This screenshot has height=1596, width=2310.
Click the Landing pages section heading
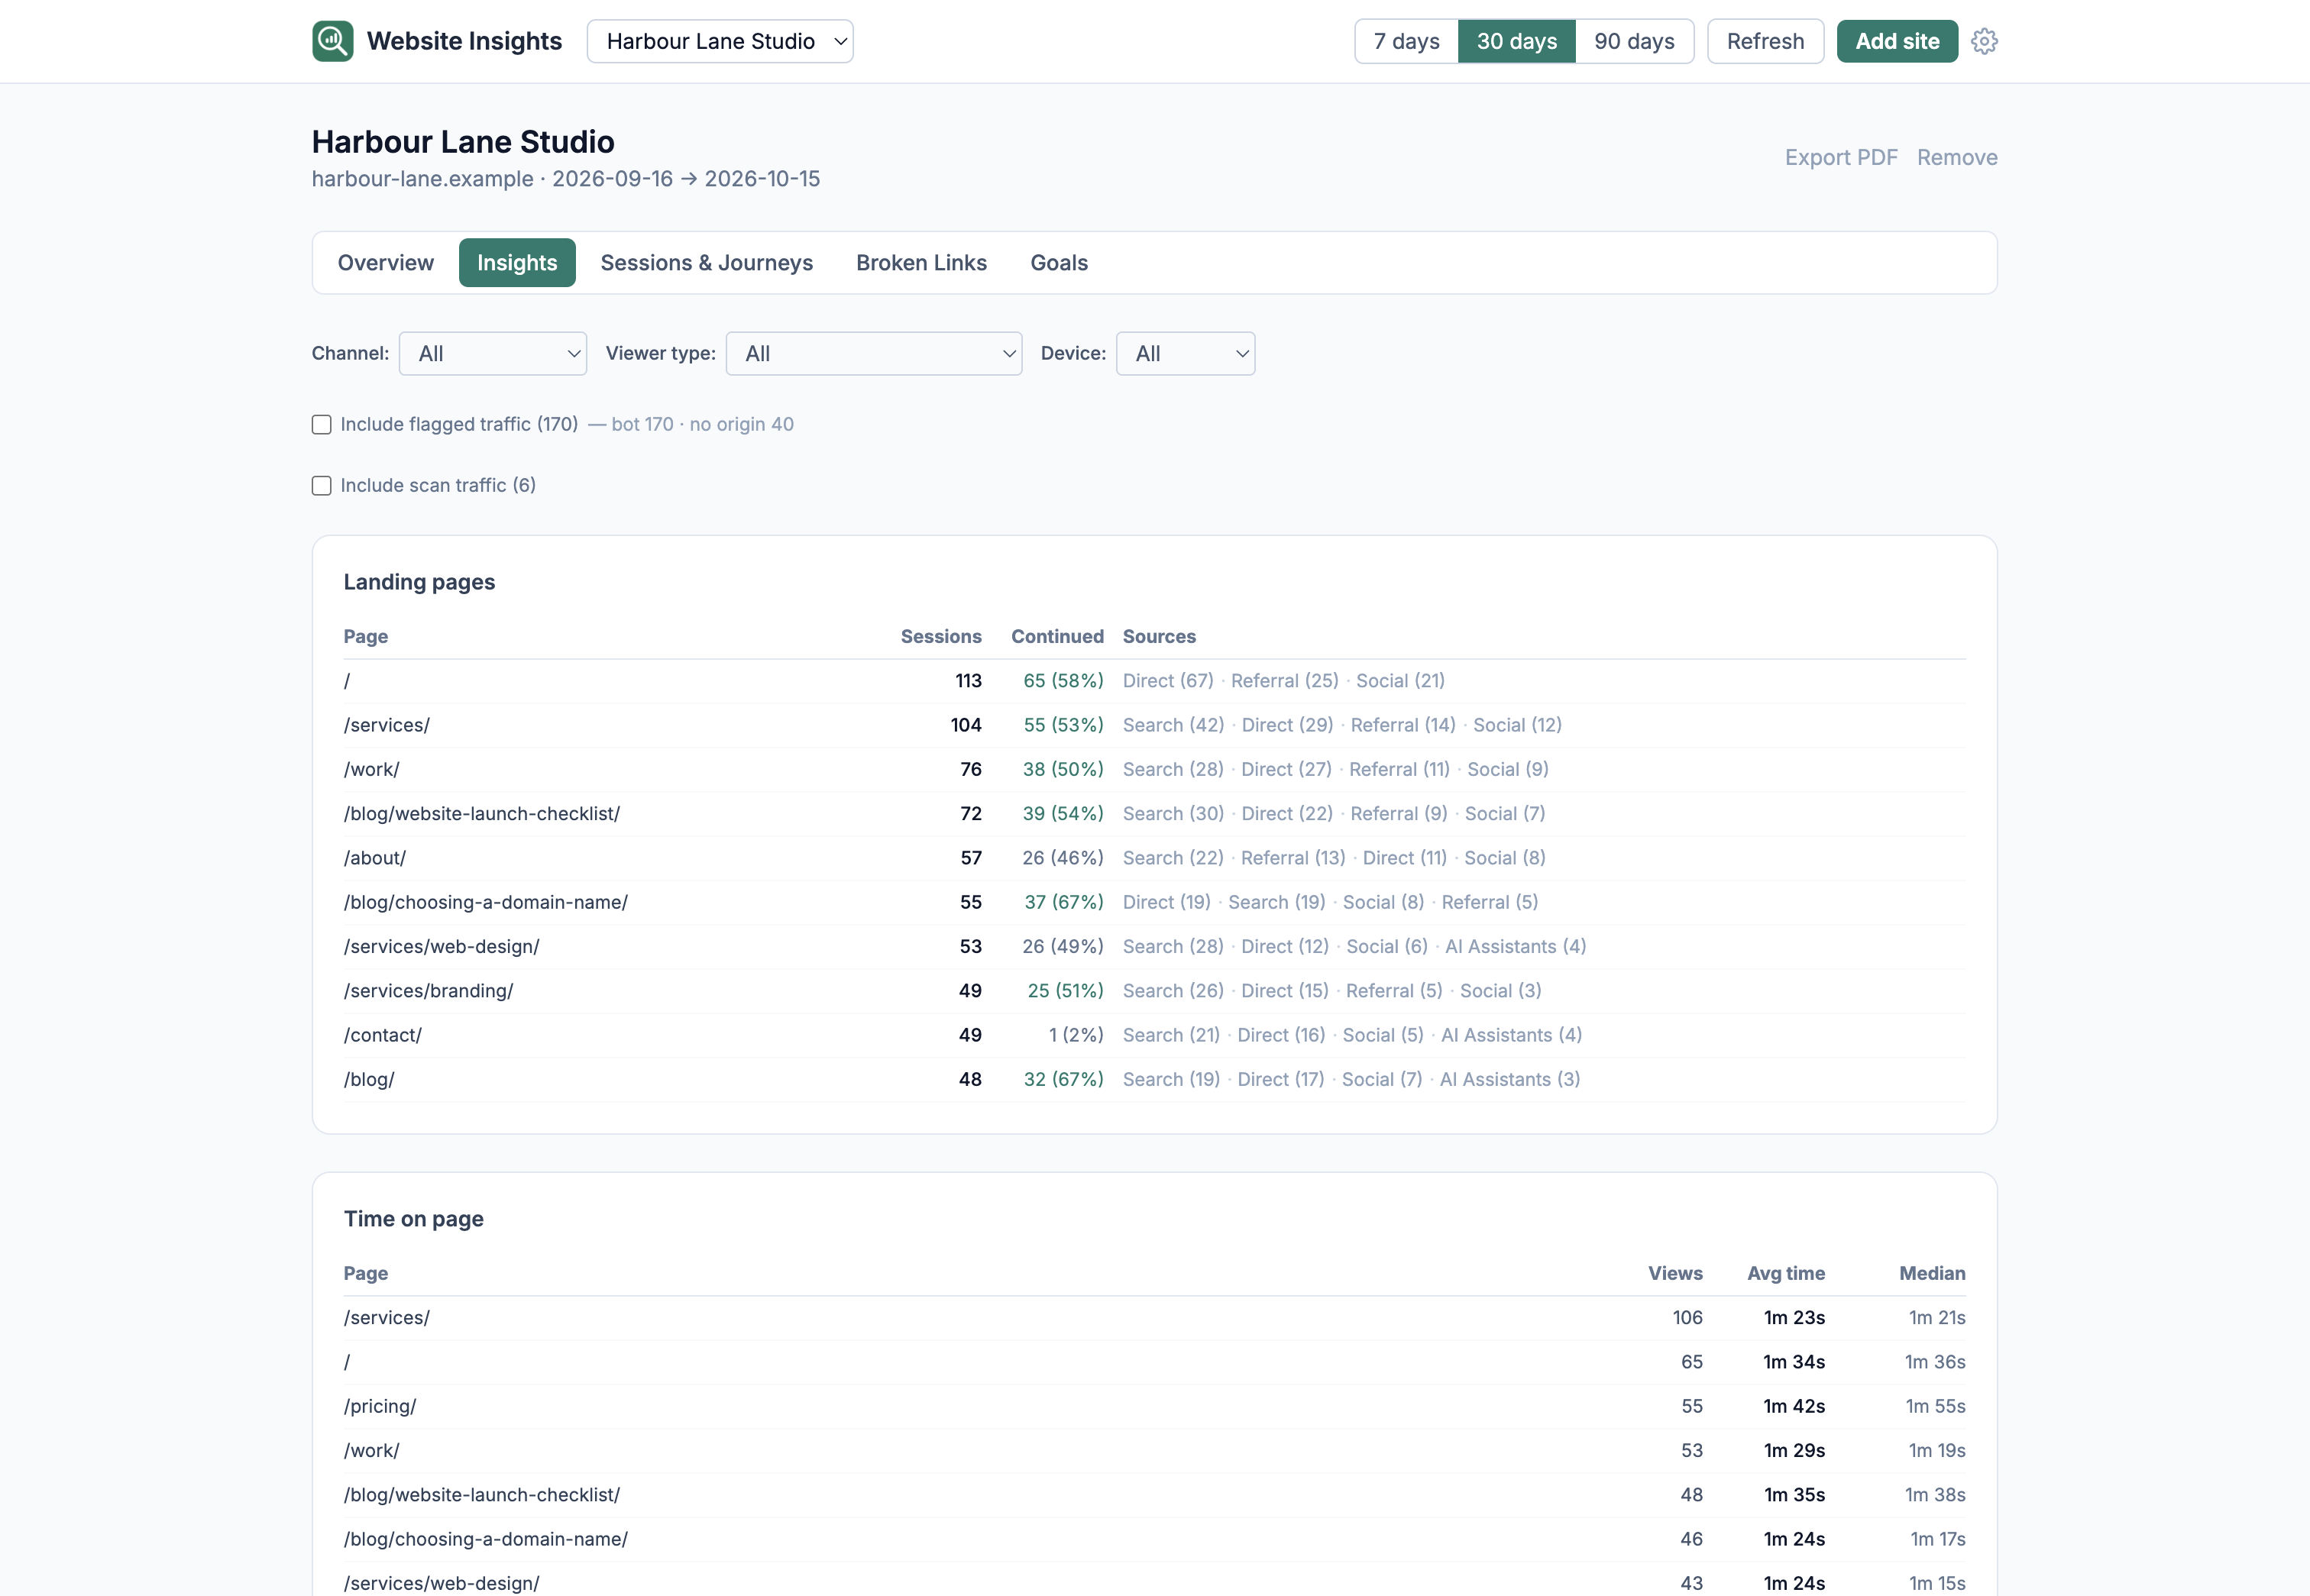[x=419, y=582]
